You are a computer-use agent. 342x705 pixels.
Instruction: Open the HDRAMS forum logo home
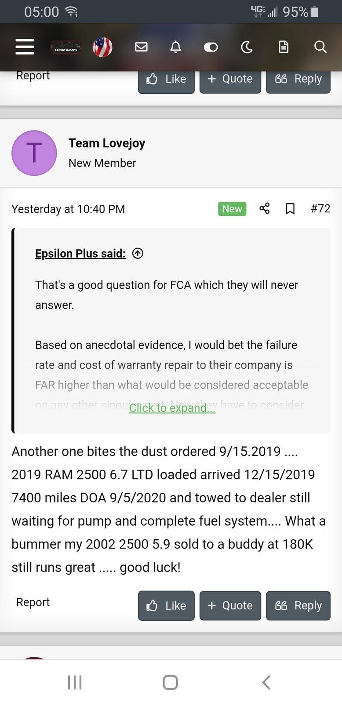(x=65, y=47)
